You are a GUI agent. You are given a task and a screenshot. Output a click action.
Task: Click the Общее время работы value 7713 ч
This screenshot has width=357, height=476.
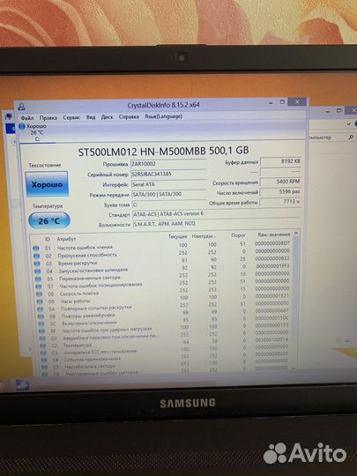click(281, 202)
